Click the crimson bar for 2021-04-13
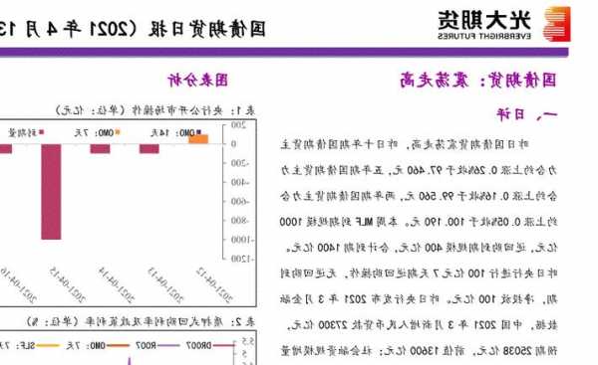This screenshot has width=598, height=365. pos(149,148)
